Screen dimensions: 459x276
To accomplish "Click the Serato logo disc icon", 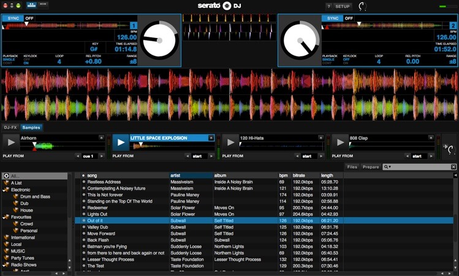I will tap(227, 6).
